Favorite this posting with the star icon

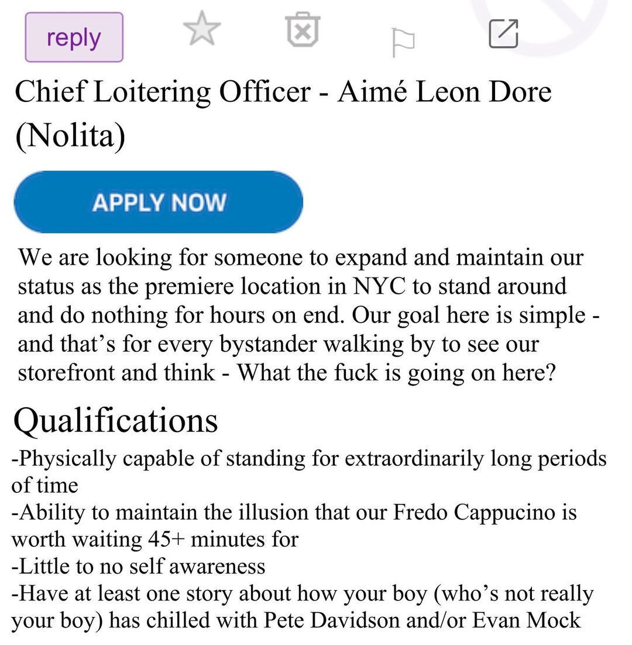[202, 30]
